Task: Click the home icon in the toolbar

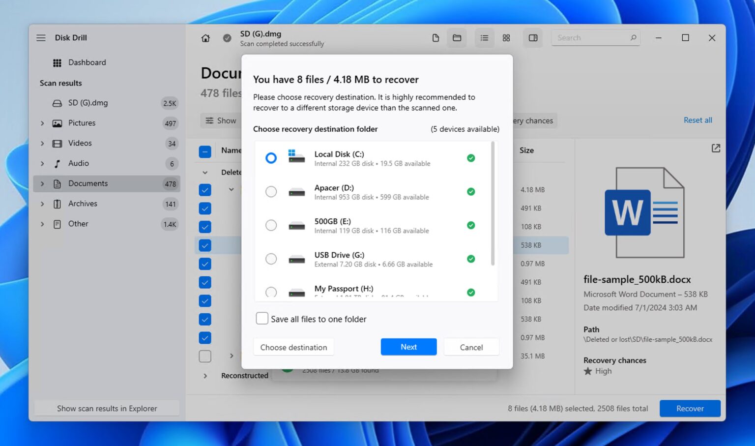Action: [205, 37]
